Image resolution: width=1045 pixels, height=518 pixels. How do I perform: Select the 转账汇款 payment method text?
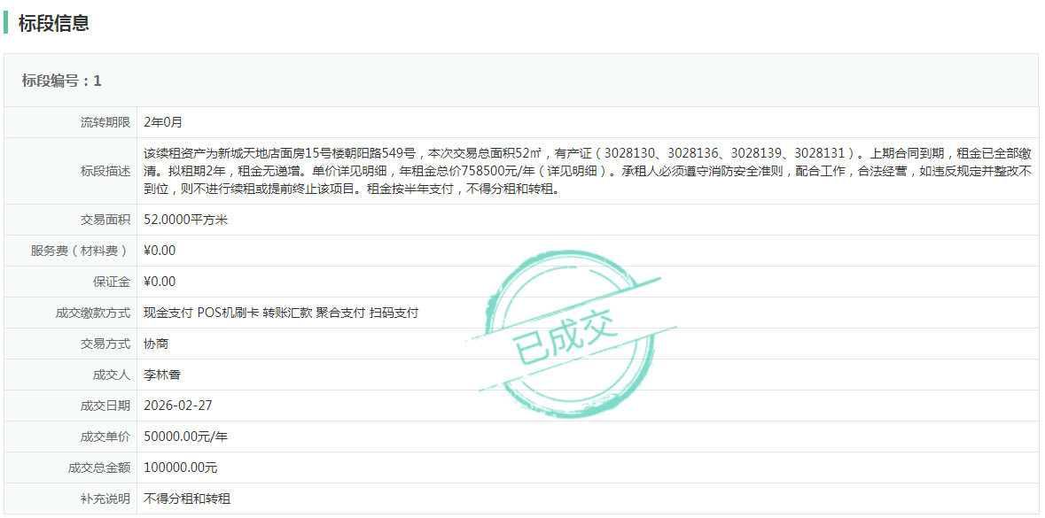[287, 313]
